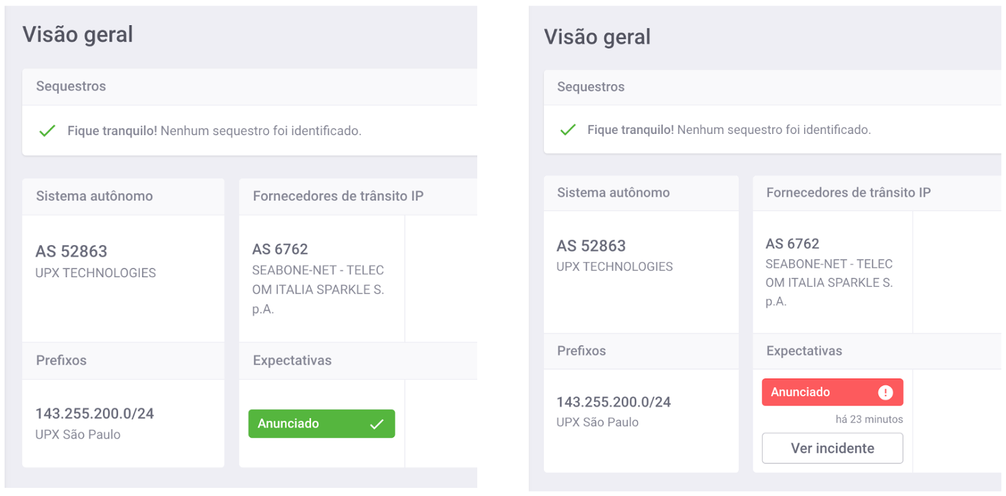1006x496 pixels.
Task: Open AS 6762 provider in right panel
Action: 792,244
